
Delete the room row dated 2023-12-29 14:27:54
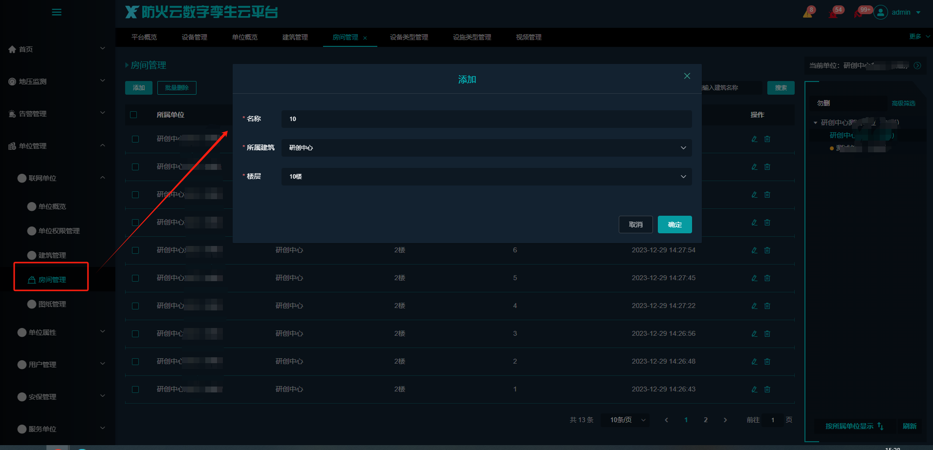click(x=767, y=250)
